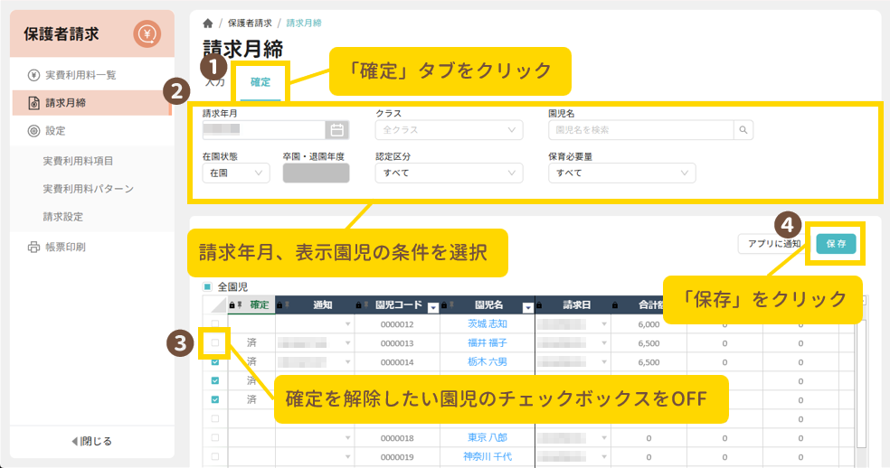Open the 茨城 志知 child name link

(488, 323)
